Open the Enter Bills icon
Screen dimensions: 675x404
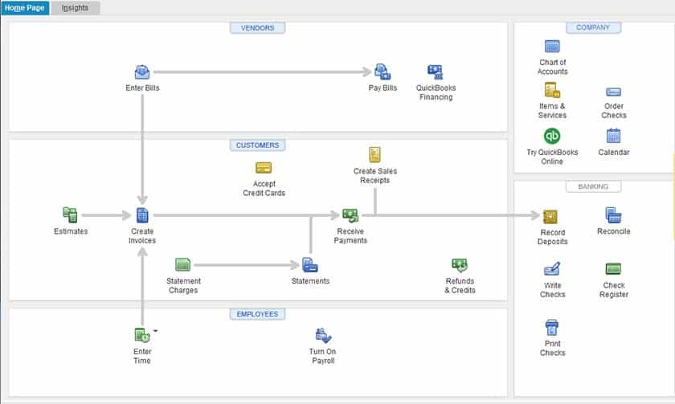[142, 71]
